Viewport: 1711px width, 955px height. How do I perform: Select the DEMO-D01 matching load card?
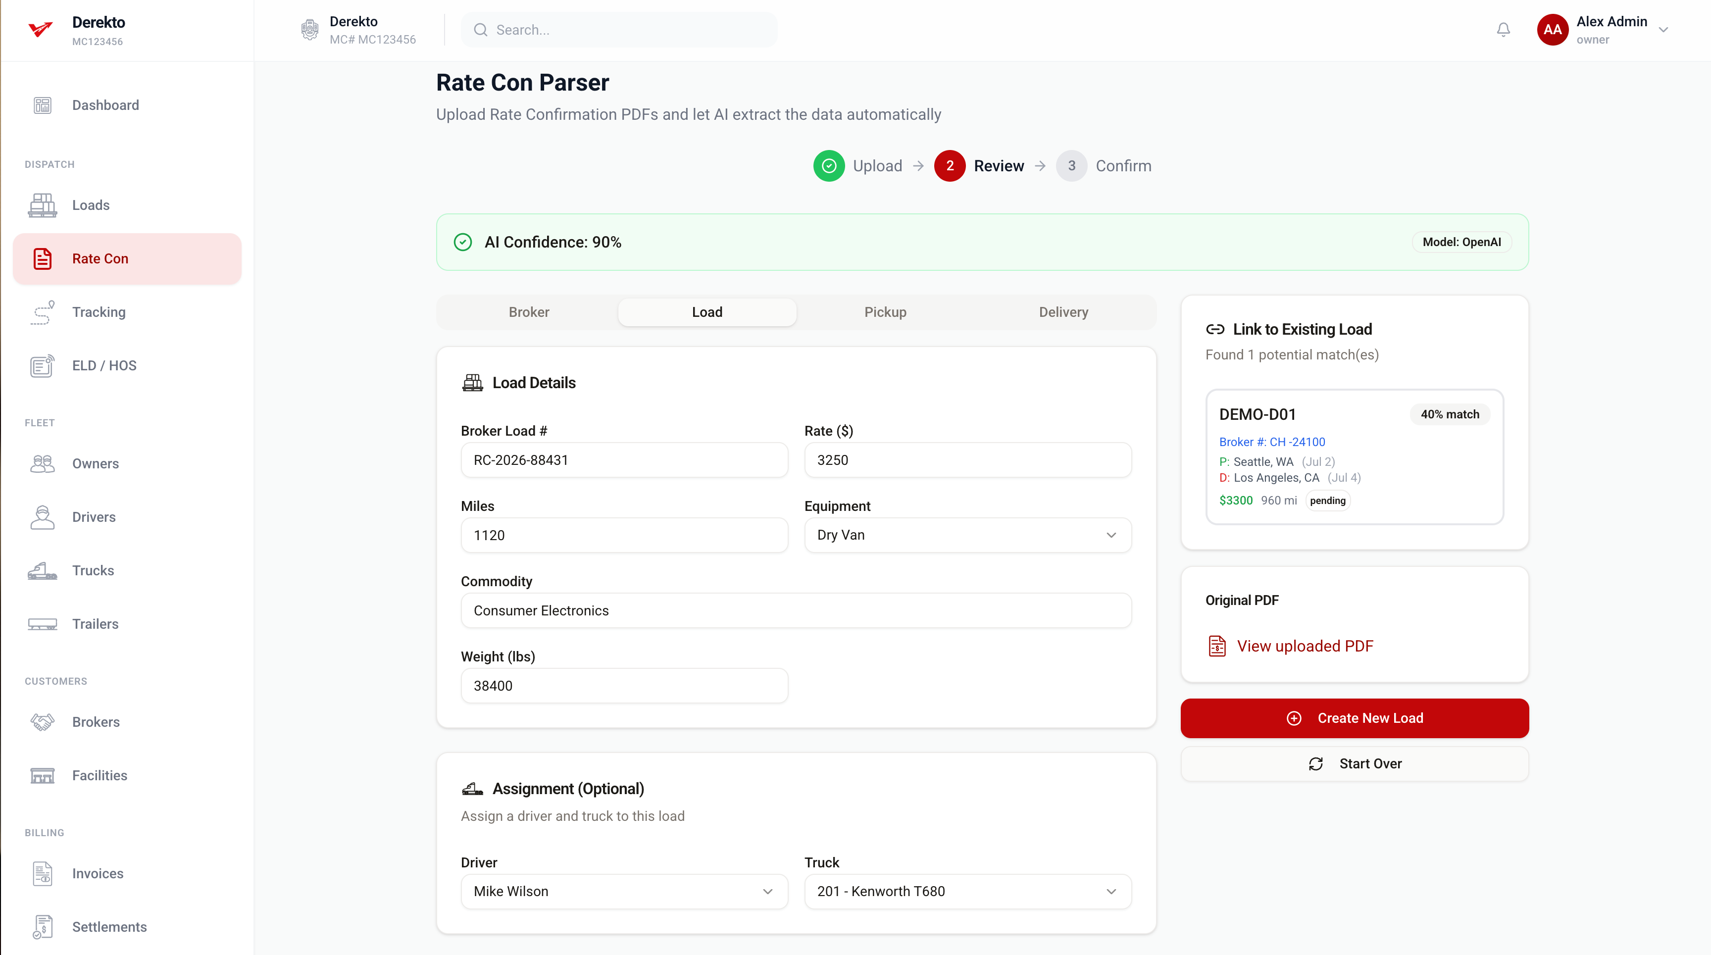coord(1355,457)
